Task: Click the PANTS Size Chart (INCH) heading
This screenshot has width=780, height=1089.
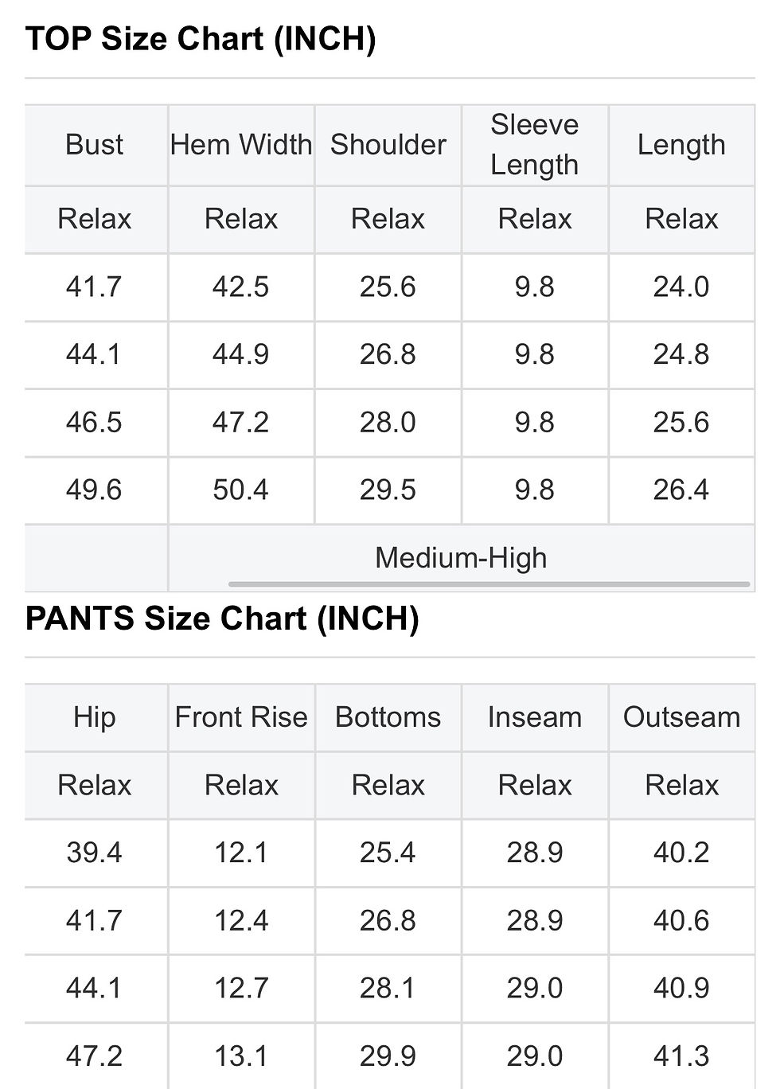Action: [x=222, y=619]
